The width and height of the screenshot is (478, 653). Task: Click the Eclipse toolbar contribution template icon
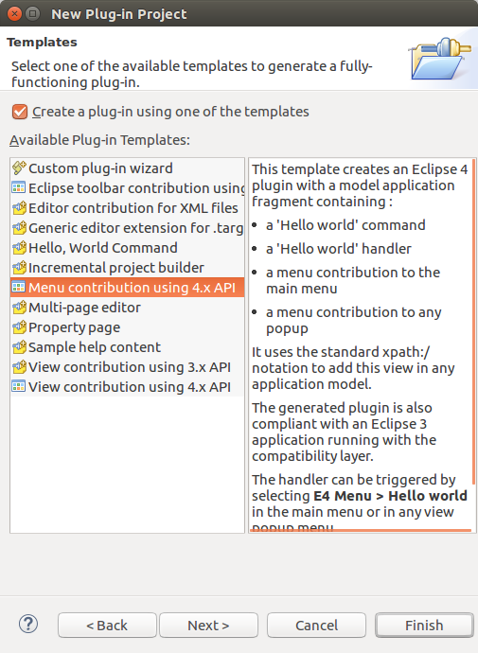19,187
